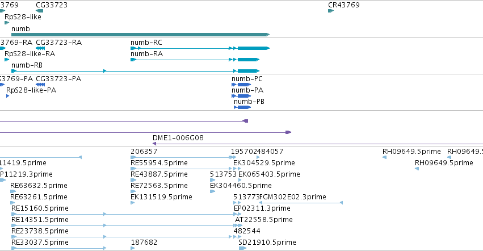This screenshot has height=251, width=483.
Task: Select the 187682 EST feature
Action: [132, 248]
